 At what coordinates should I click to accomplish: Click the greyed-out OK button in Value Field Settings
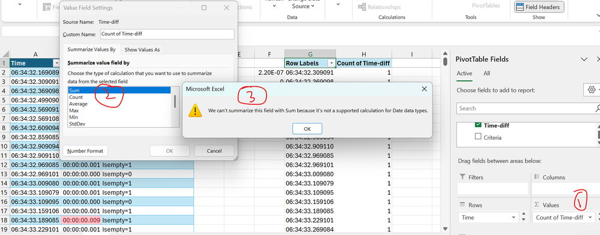pyautogui.click(x=169, y=151)
